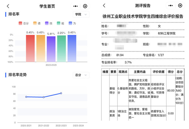Toggle the 总分 legend item
The height and width of the screenshot is (129, 189).
[x=25, y=23]
